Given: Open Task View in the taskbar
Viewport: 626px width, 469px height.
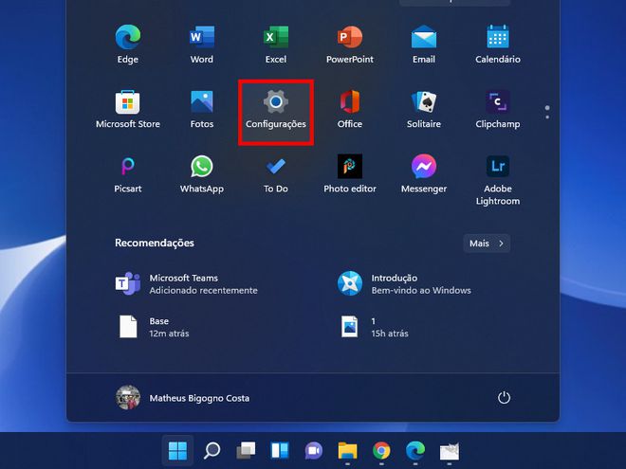Looking at the screenshot, I should (x=246, y=451).
